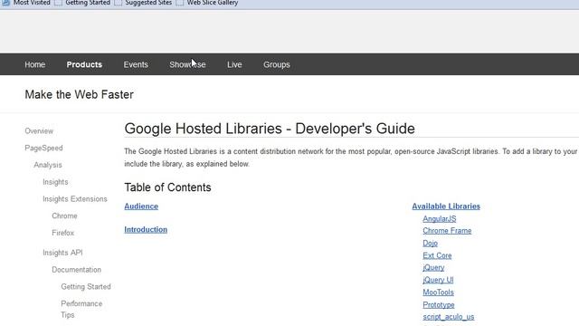The image size is (579, 326).
Task: Open the Suggested Sites bookmark
Action: click(x=148, y=3)
